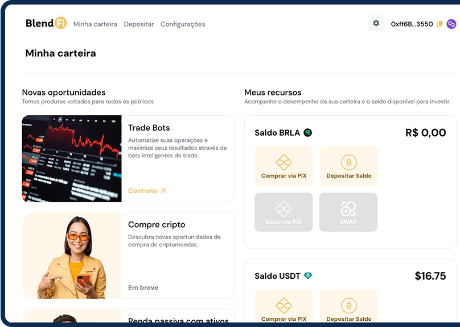Open the Minha carteira nav item
This screenshot has height=327, width=460.
coord(95,24)
